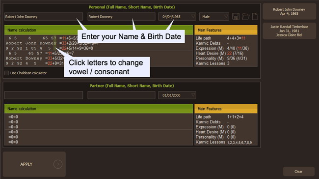The height and width of the screenshot is (179, 319).
Task: Open the Partner birth date 01/01/2000 dropdown
Action: [x=193, y=95]
